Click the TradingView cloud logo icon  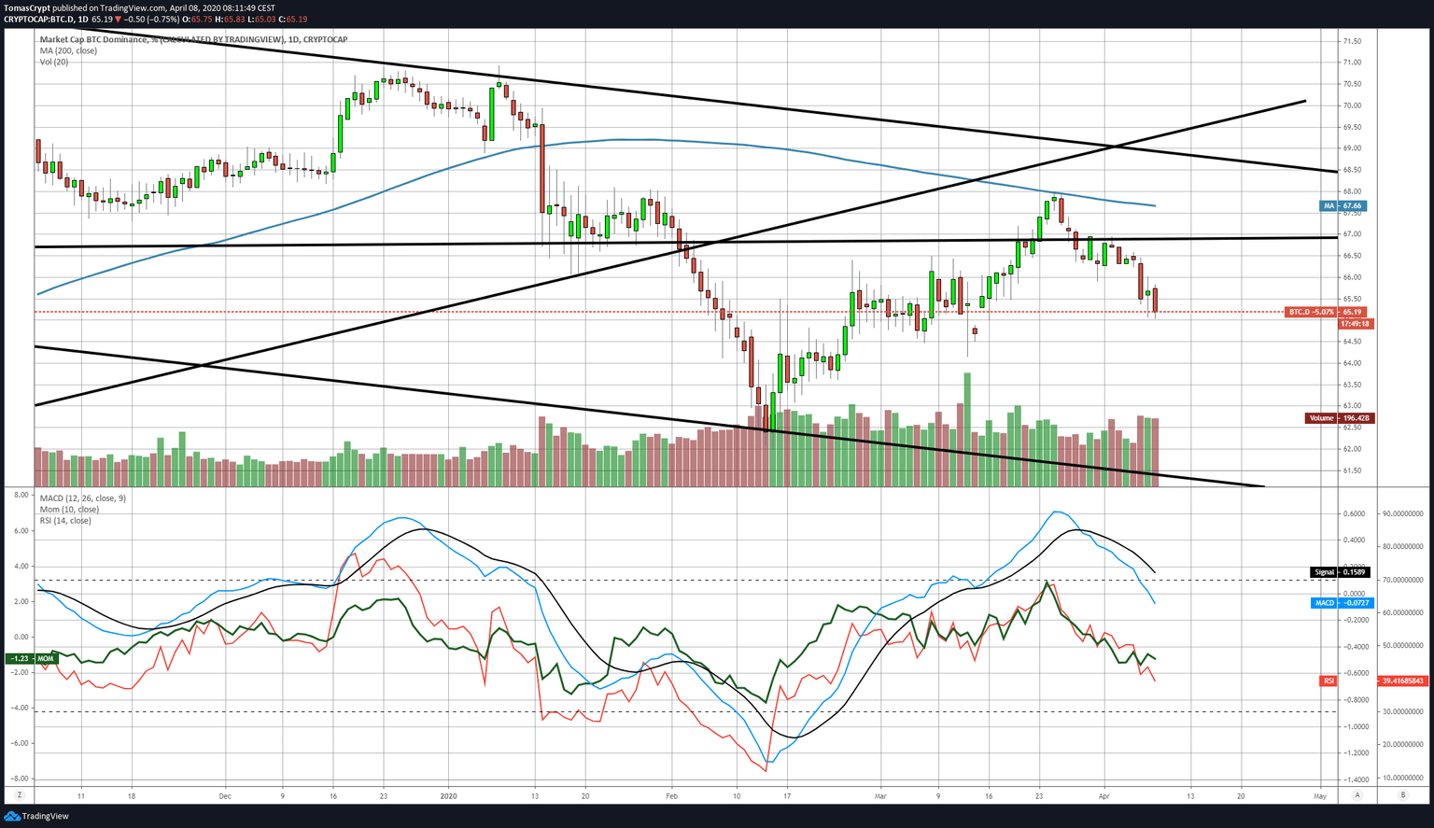[x=12, y=816]
